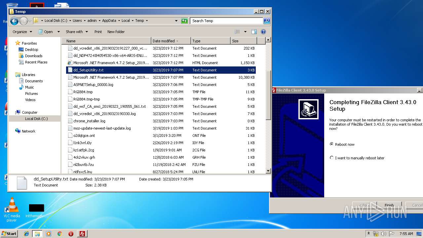
Task: Click the FileZilla taskbar icon
Action: tap(82, 234)
